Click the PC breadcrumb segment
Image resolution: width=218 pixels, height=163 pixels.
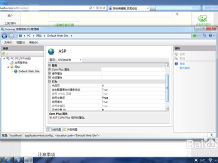tap(29, 36)
